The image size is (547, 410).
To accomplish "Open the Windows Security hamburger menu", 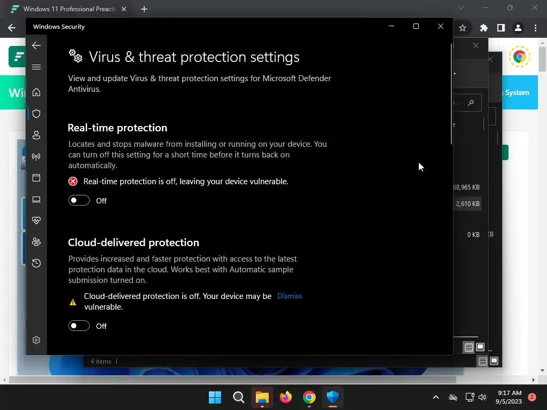I will 36,67.
